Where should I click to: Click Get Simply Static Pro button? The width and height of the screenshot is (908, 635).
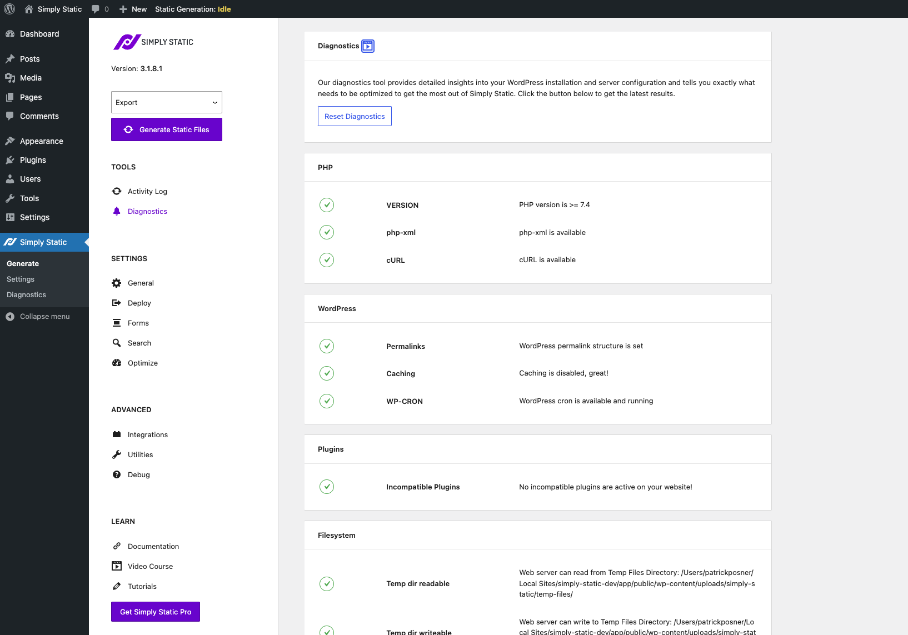[x=156, y=612]
